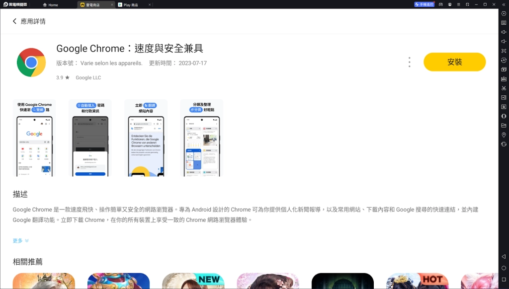Click the mini window mode icon in title bar

pyautogui.click(x=467, y=4)
